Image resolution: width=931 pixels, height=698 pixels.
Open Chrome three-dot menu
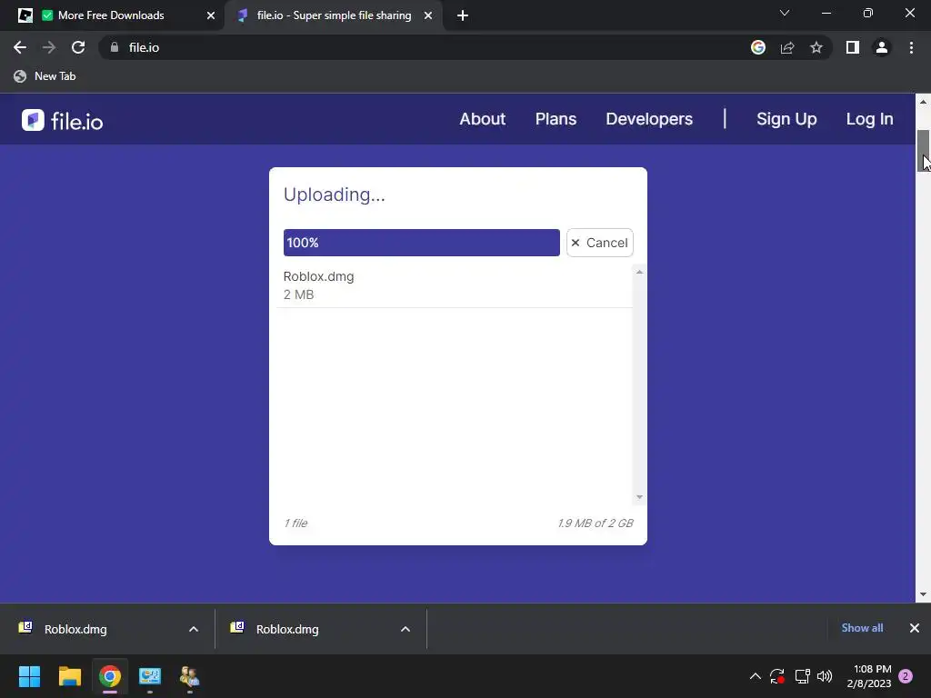pyautogui.click(x=911, y=47)
